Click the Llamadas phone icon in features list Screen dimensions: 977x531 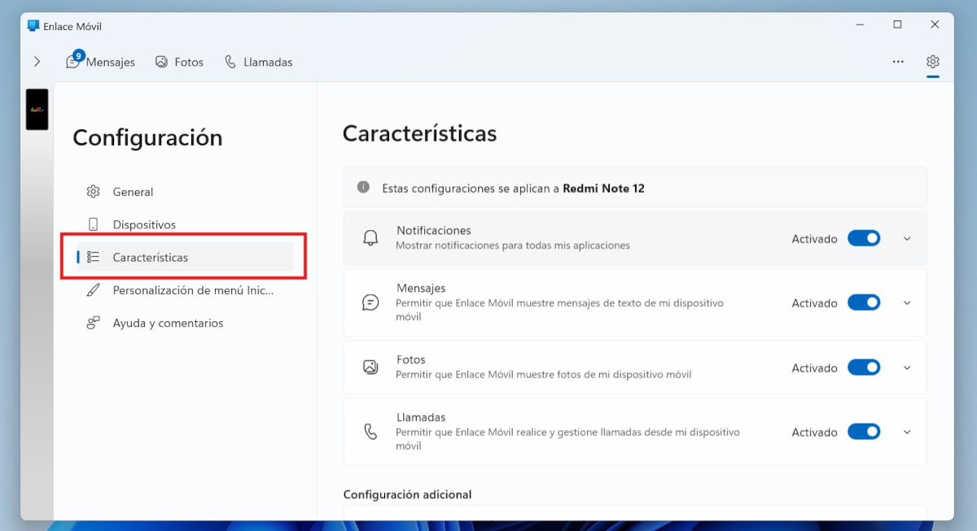point(370,432)
